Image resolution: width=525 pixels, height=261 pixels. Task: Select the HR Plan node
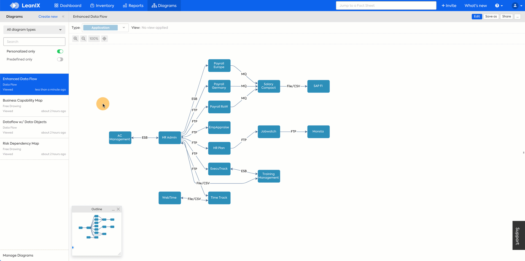coord(219,148)
